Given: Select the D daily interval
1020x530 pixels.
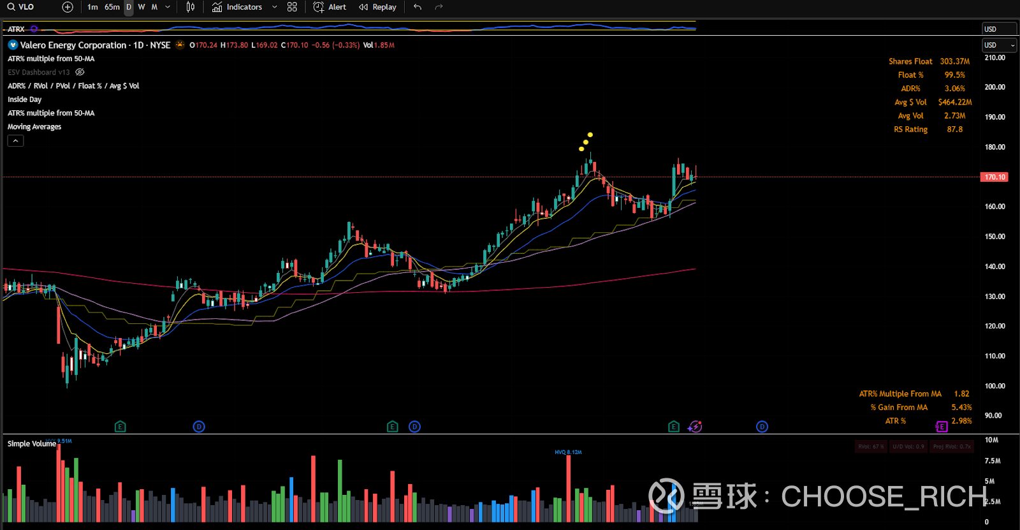Looking at the screenshot, I should pos(129,7).
